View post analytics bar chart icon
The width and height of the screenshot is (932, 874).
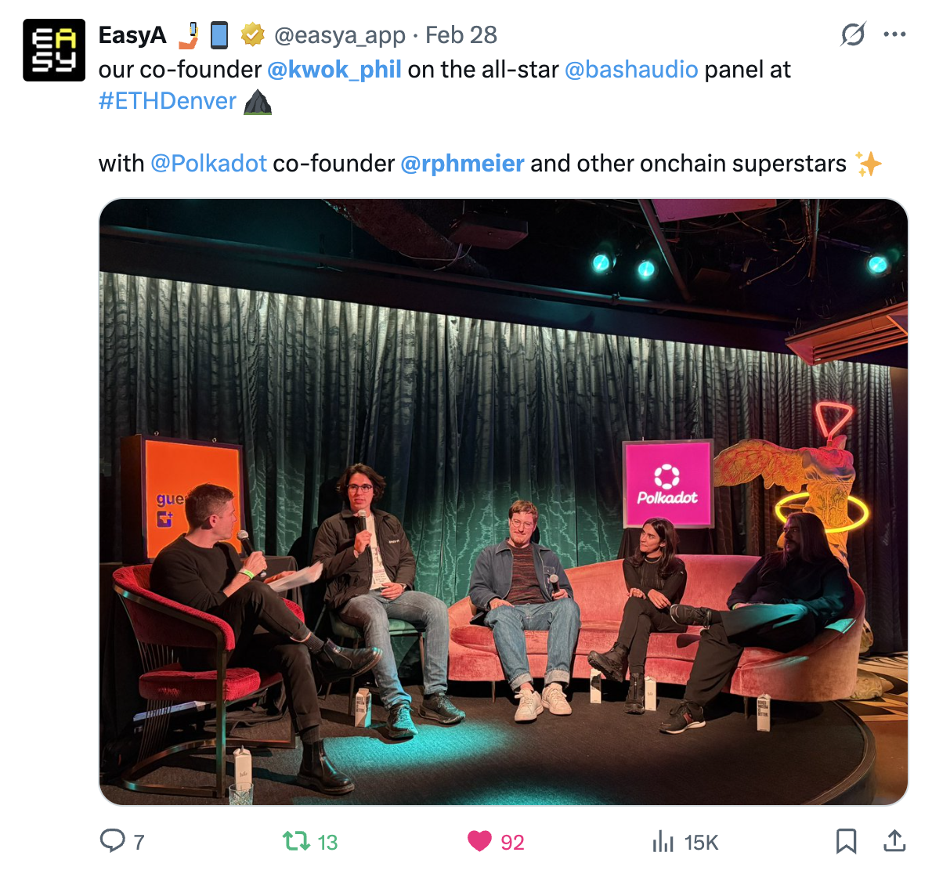(663, 842)
